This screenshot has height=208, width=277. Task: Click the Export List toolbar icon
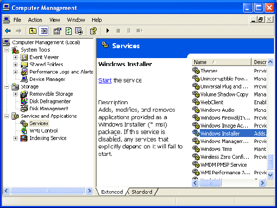pyautogui.click(x=79, y=31)
